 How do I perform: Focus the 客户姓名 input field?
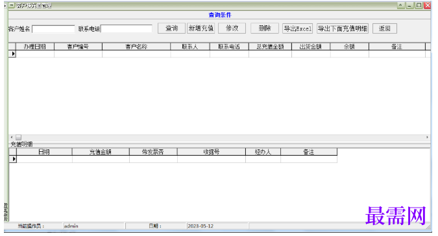(x=53, y=29)
